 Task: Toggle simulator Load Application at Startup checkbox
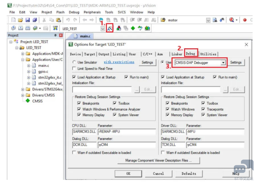(x=74, y=77)
